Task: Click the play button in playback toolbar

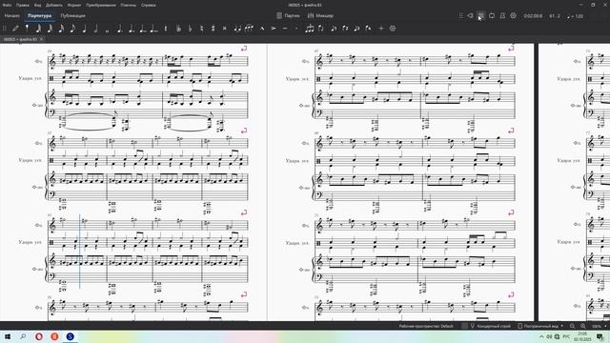Action: coord(480,16)
